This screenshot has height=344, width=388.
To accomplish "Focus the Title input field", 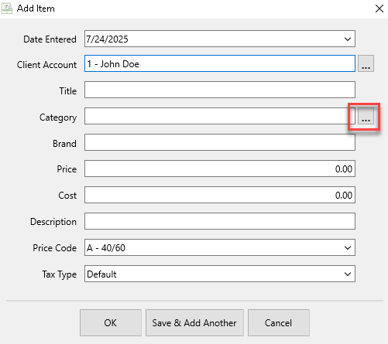I will click(220, 90).
